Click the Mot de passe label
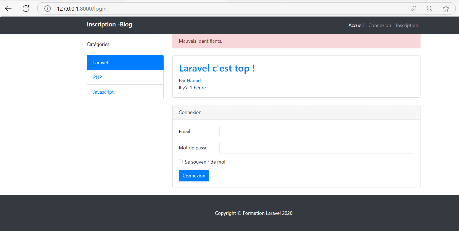 click(x=193, y=148)
